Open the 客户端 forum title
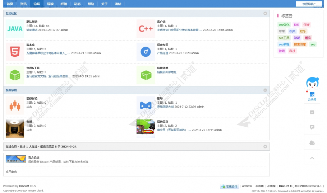This screenshot has height=193, width=327. pyautogui.click(x=161, y=22)
